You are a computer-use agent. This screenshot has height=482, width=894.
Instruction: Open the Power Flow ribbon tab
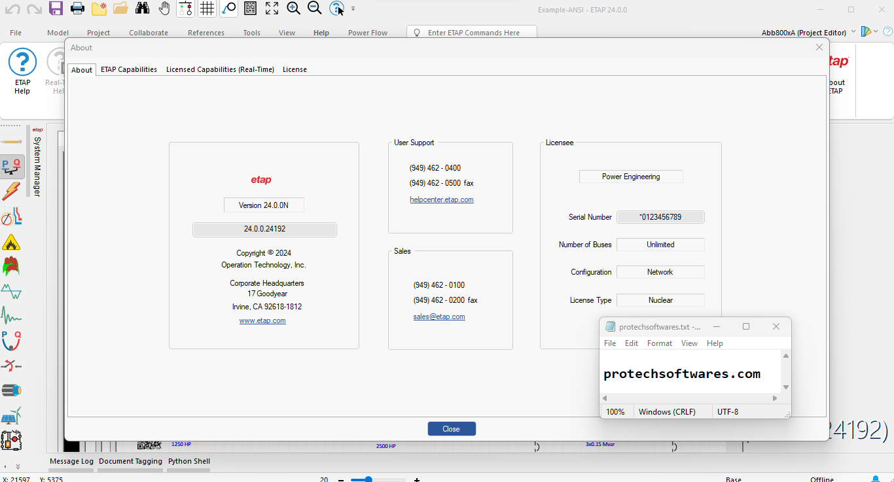coord(368,33)
